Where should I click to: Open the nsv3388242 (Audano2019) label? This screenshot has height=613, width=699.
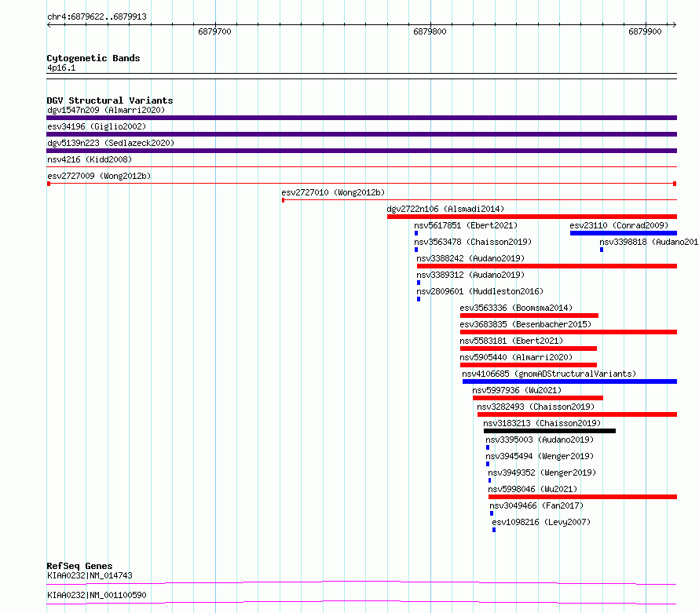click(x=470, y=258)
